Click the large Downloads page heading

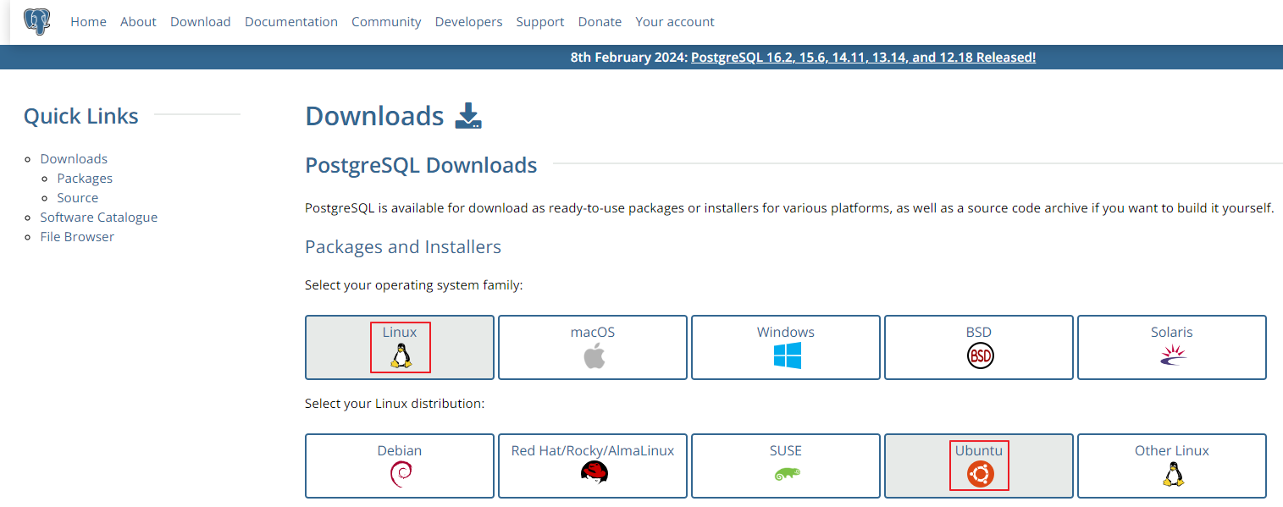tap(374, 116)
